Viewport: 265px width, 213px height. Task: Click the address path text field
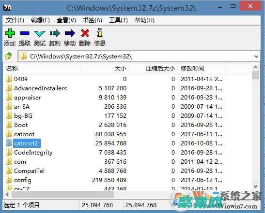[x=139, y=56]
